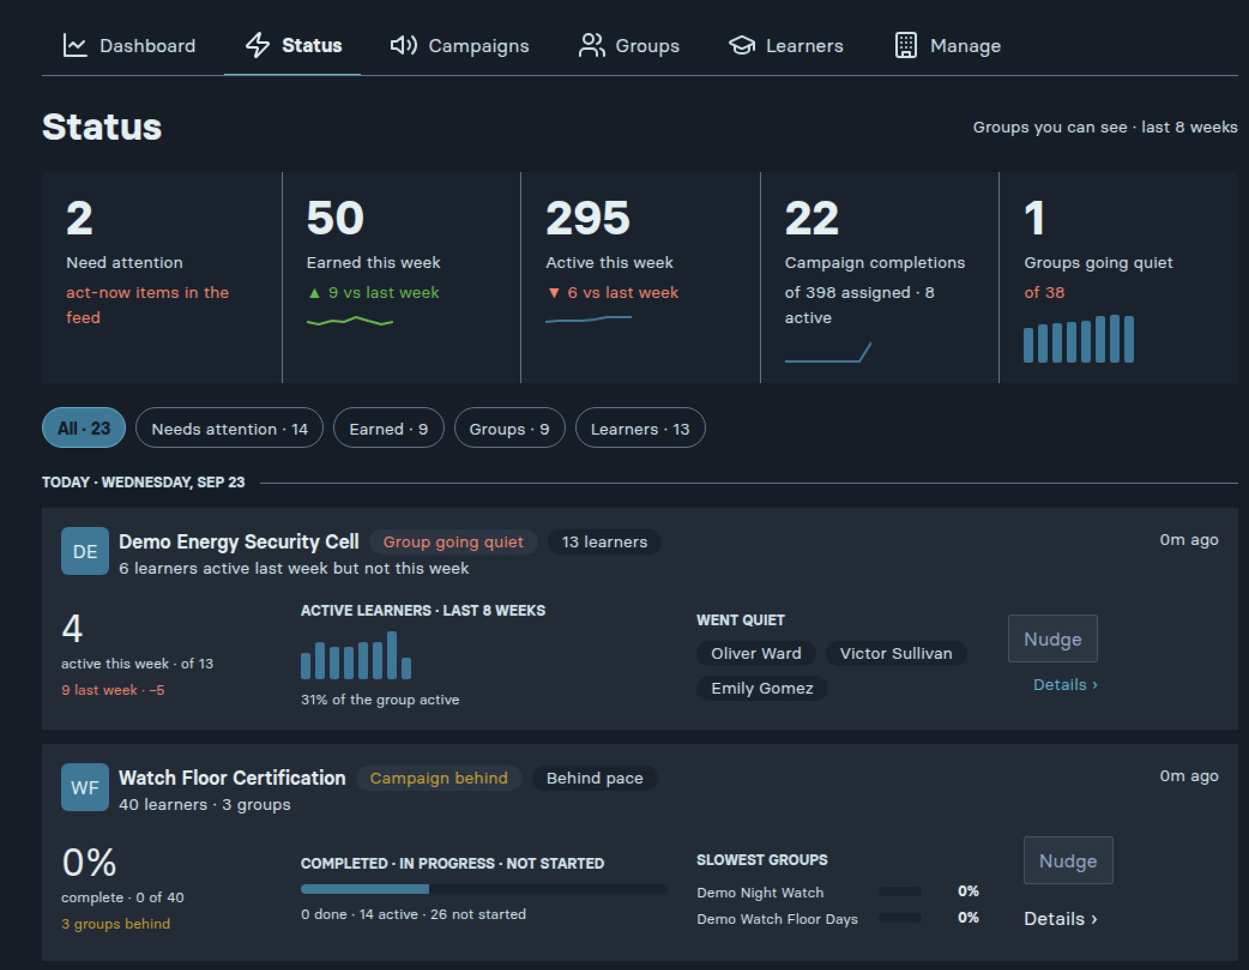This screenshot has height=970, width=1249.
Task: Click the Need attention stat card
Action: [162, 278]
